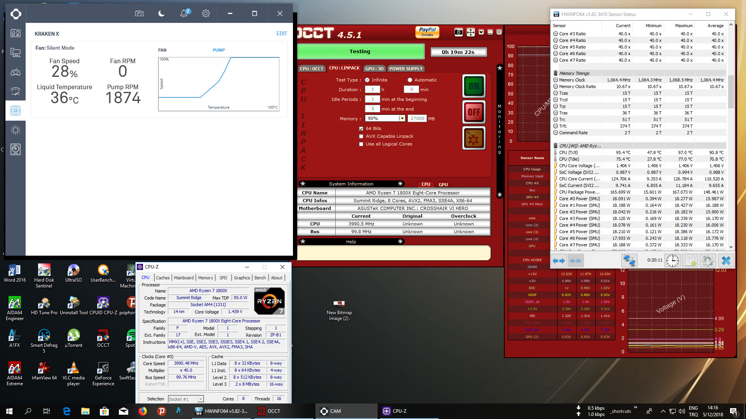Image resolution: width=746 pixels, height=419 pixels.
Task: Switch OCCT system info to GPU
Action: click(x=443, y=185)
